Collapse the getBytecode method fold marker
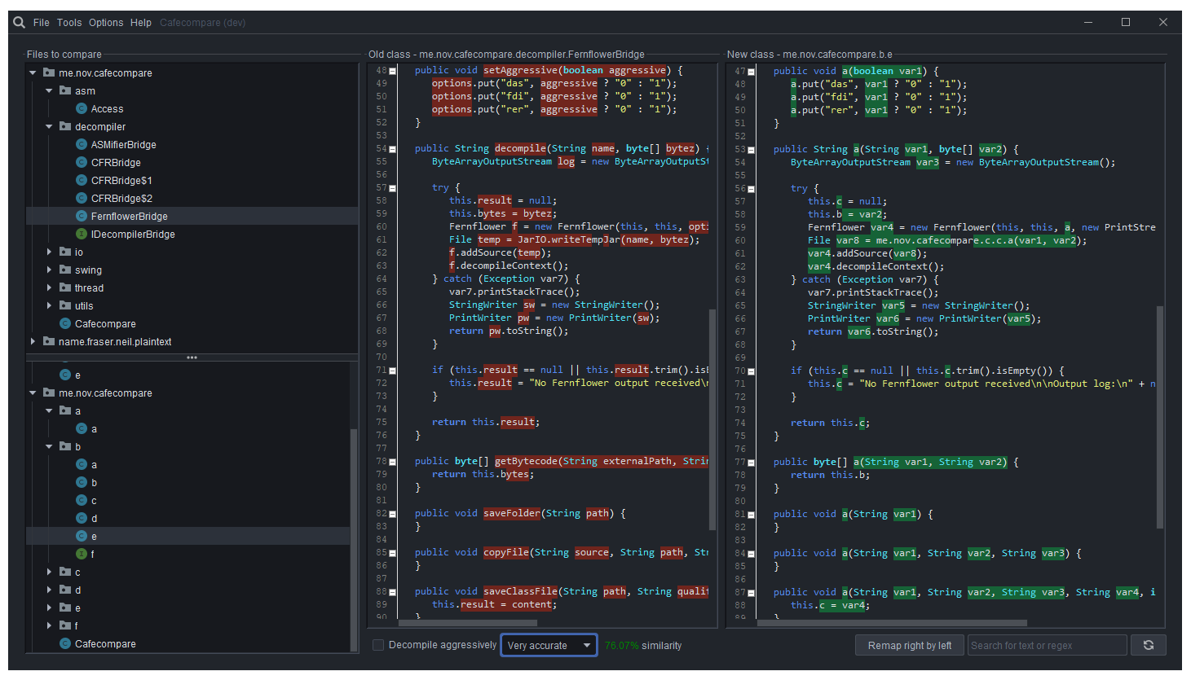This screenshot has height=680, width=1191. (393, 461)
